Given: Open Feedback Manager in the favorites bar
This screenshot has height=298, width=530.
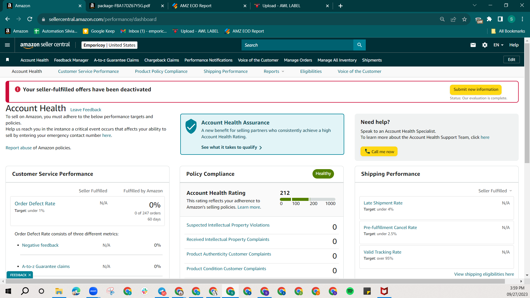Looking at the screenshot, I should 71,60.
